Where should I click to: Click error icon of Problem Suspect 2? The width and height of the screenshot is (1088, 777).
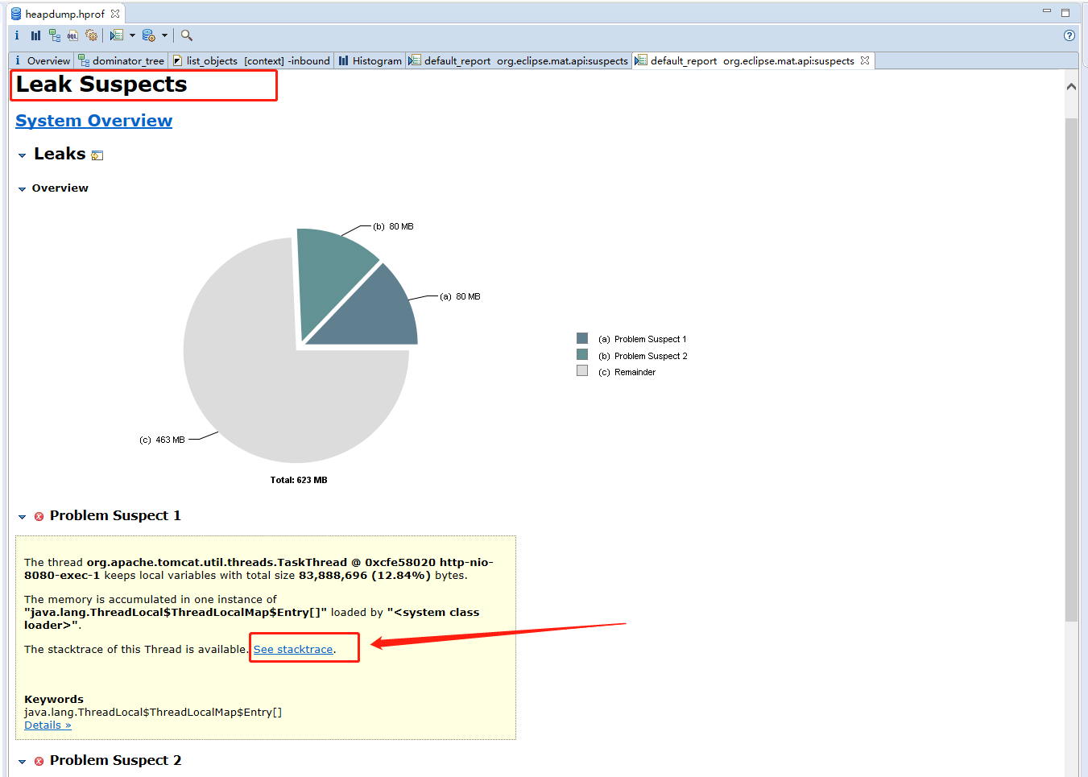39,762
